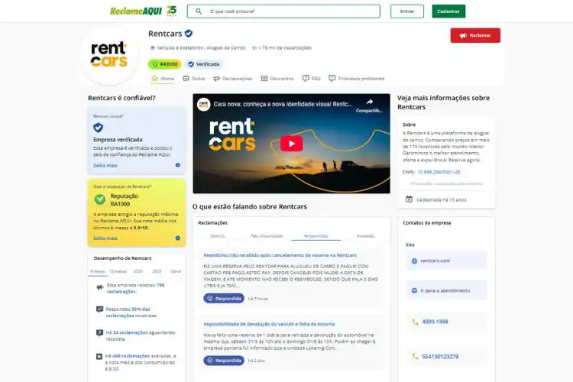Select the Não respondidas complaints tab

(x=267, y=236)
